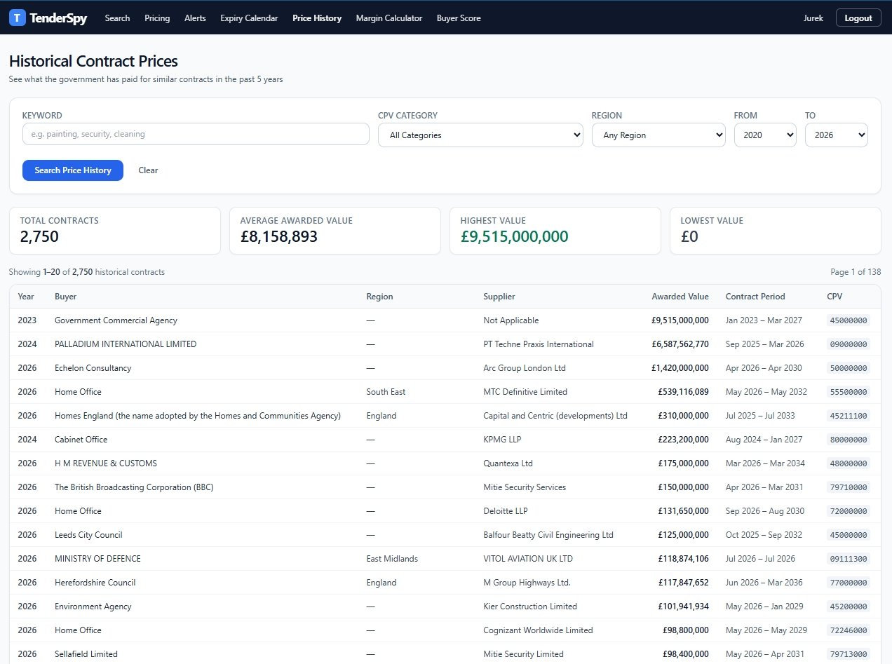The width and height of the screenshot is (892, 664).
Task: Click the CPV column header
Action: click(834, 297)
